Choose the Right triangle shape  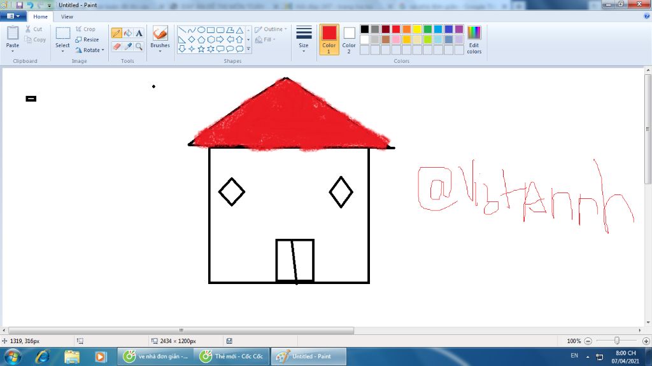pyautogui.click(x=182, y=40)
